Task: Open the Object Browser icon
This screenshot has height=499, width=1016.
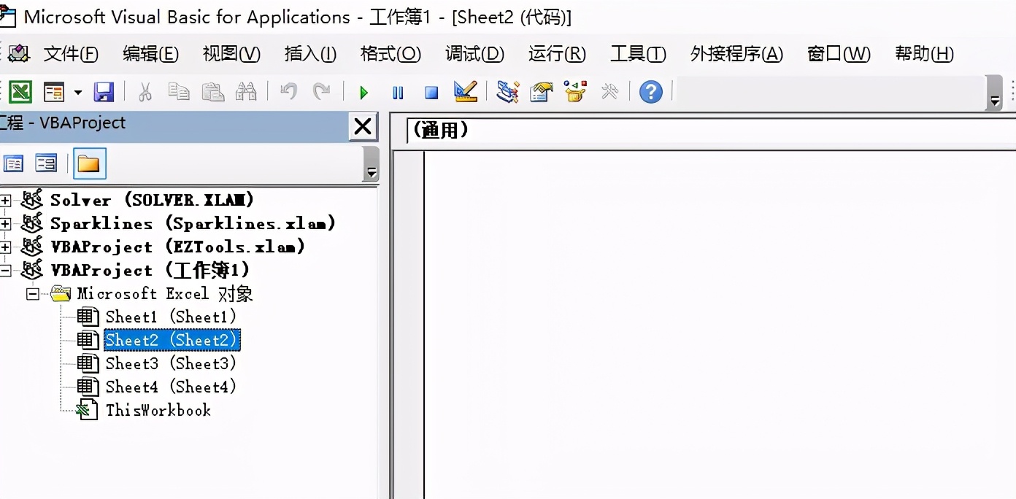Action: tap(575, 92)
